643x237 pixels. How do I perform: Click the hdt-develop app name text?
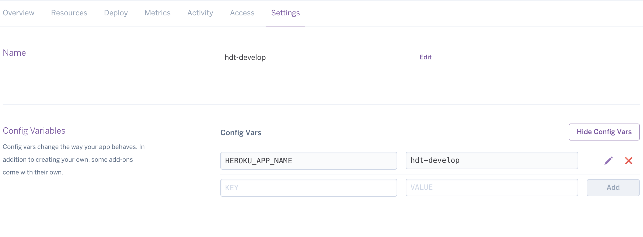pyautogui.click(x=245, y=58)
